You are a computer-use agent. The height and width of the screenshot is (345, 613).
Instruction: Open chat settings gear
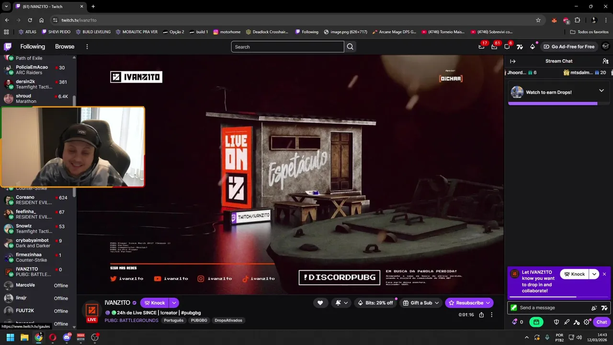coord(587,322)
